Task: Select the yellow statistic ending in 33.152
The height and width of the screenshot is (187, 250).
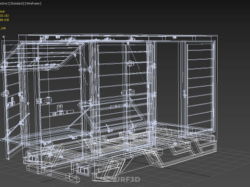Action: pyautogui.click(x=4, y=16)
